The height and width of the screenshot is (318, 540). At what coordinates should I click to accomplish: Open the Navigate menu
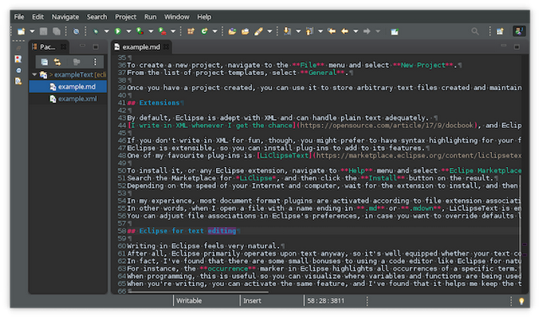click(x=65, y=17)
